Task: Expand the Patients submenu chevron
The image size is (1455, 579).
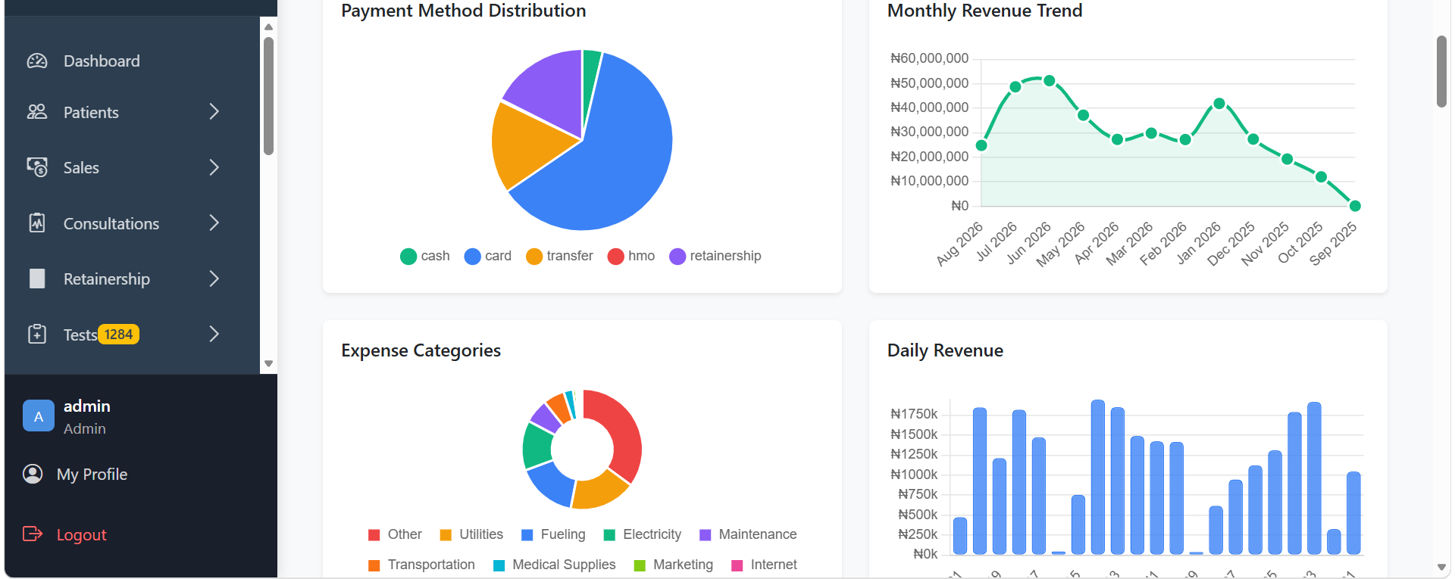Action: [x=214, y=112]
